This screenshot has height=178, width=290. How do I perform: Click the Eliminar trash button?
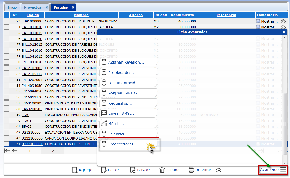tap(170, 170)
